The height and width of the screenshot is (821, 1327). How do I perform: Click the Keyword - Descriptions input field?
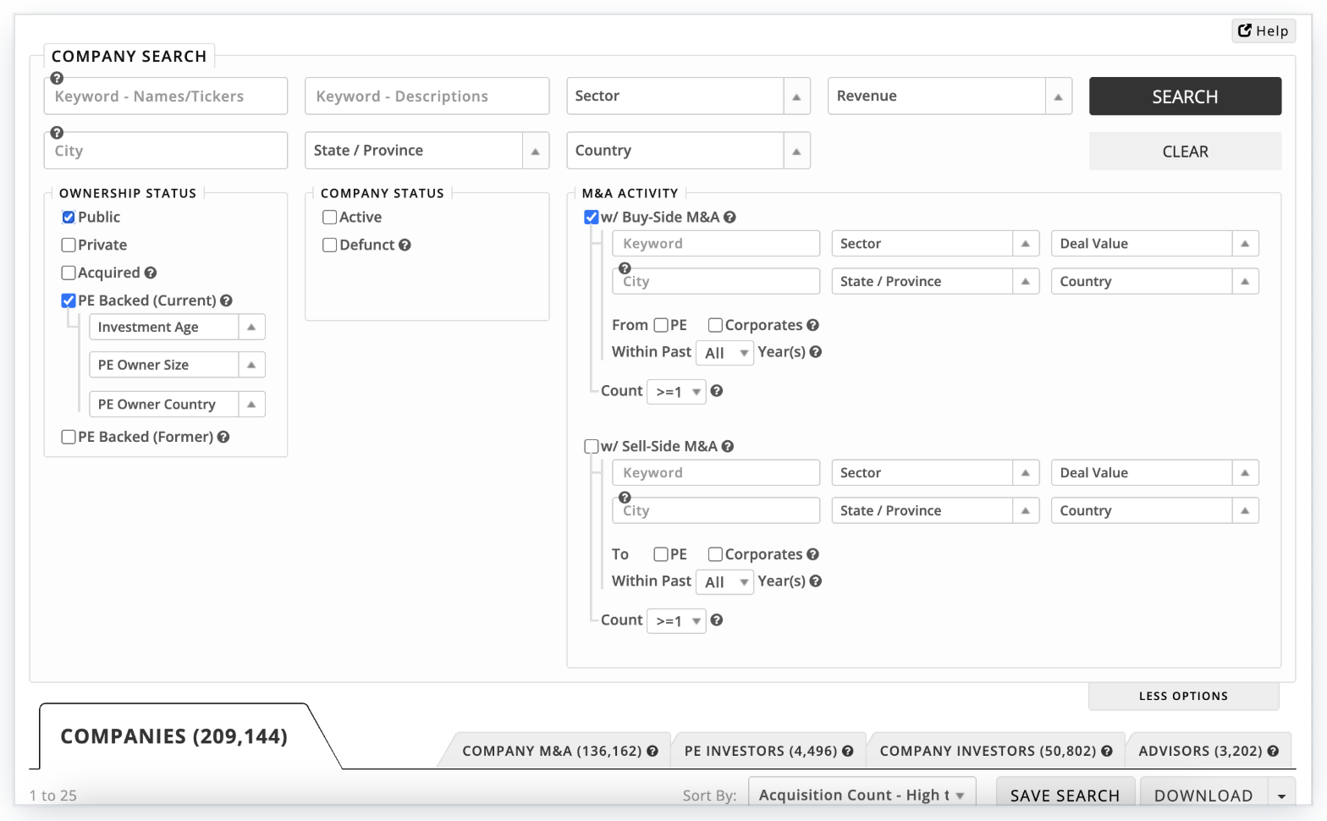427,96
